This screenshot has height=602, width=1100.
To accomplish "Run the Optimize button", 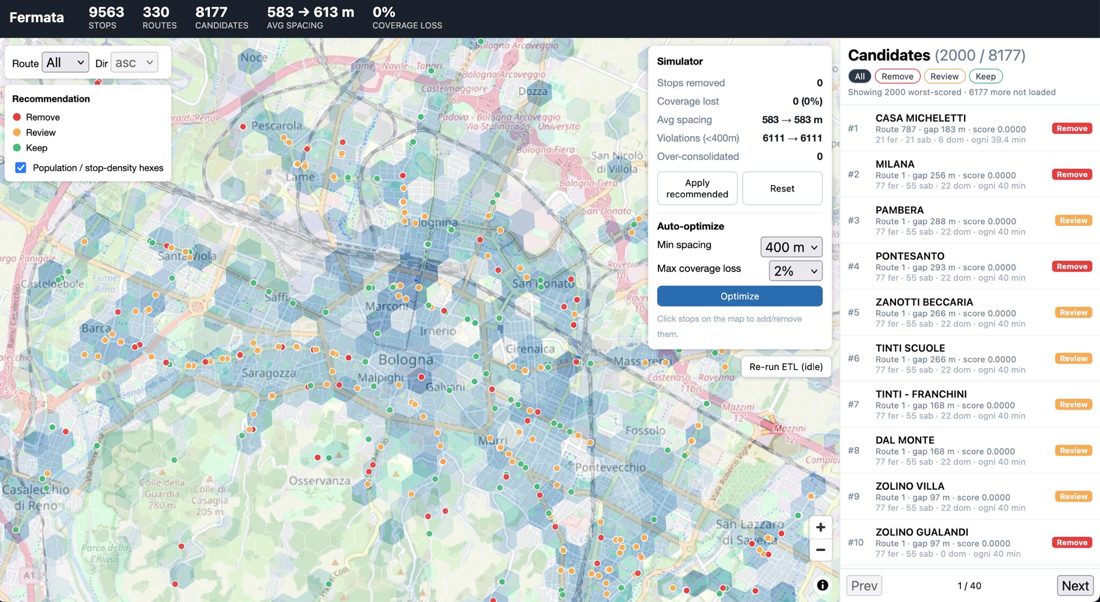I will pos(740,296).
